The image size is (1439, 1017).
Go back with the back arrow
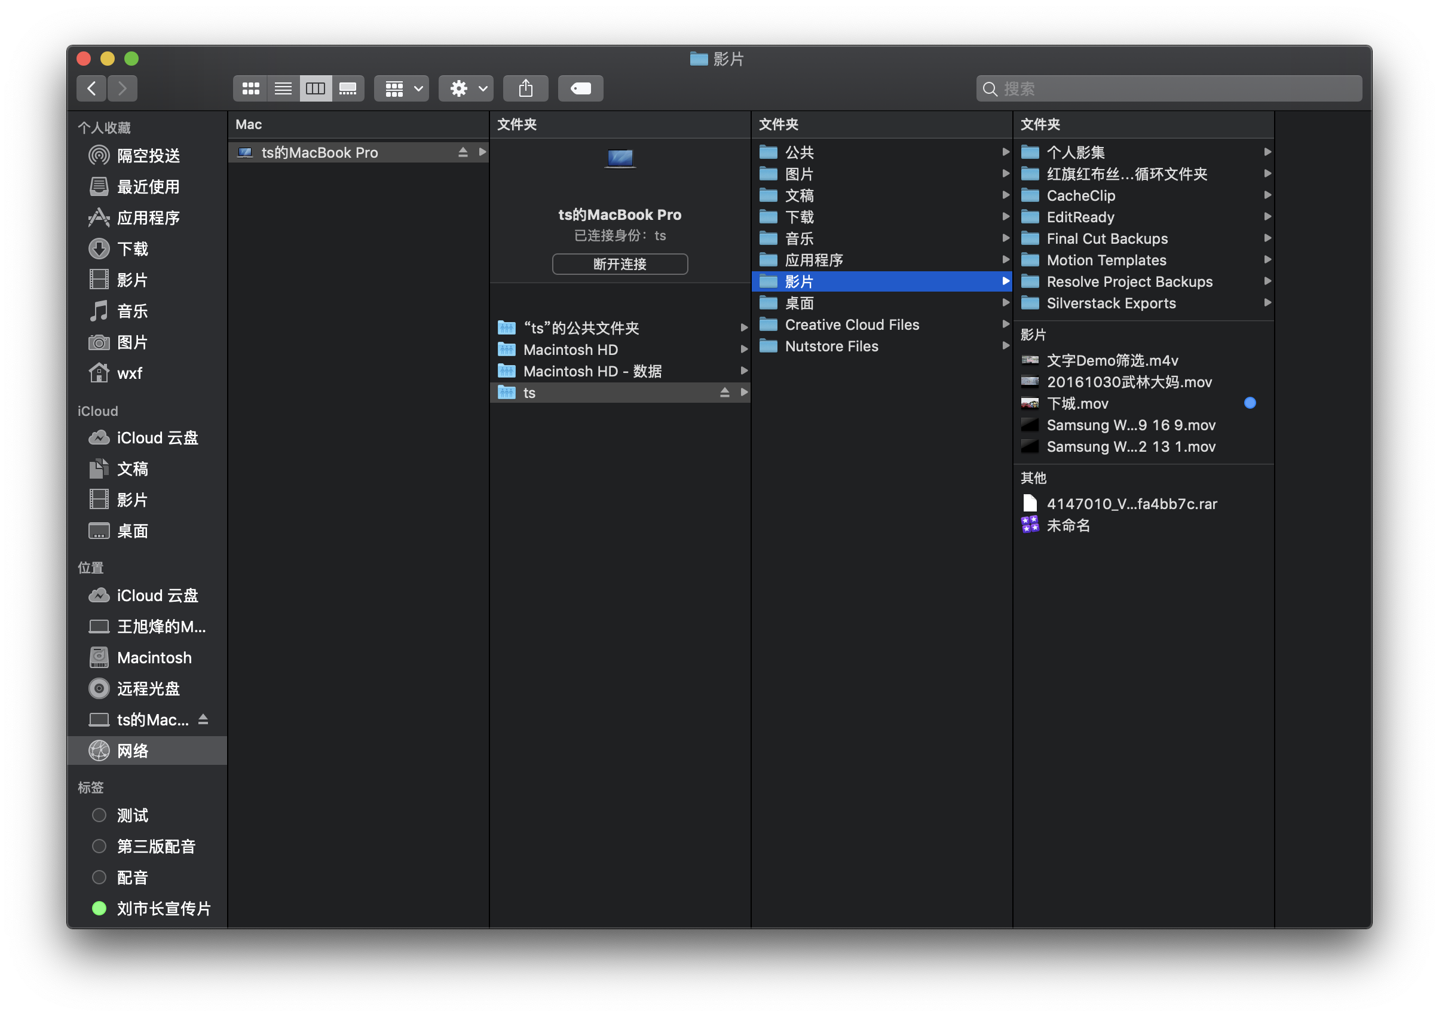tap(91, 88)
